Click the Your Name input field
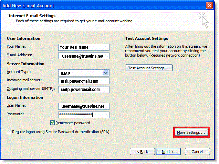Viewport: 219px width, 164px height. pyautogui.click(x=84, y=47)
